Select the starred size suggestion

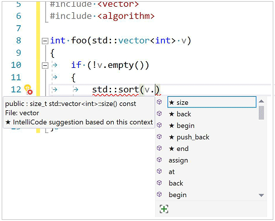212,102
